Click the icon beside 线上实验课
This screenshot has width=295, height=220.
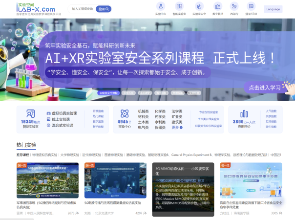[48, 119]
